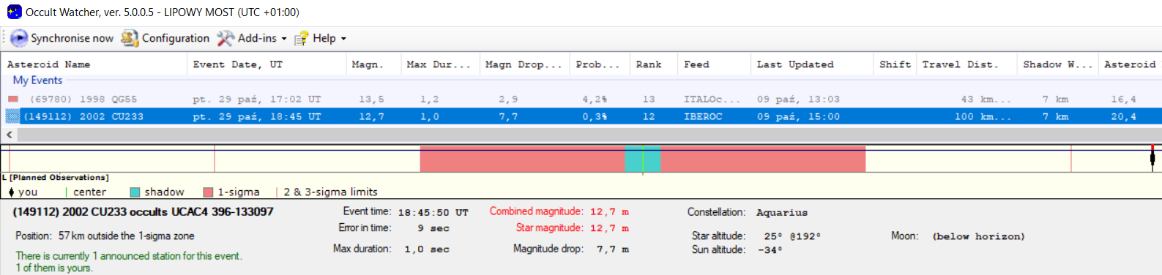The width and height of the screenshot is (1162, 275).
Task: Click the black 'you' station marker on strip
Action: point(1152,158)
